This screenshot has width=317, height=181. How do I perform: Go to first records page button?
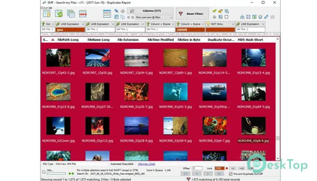click(x=185, y=173)
